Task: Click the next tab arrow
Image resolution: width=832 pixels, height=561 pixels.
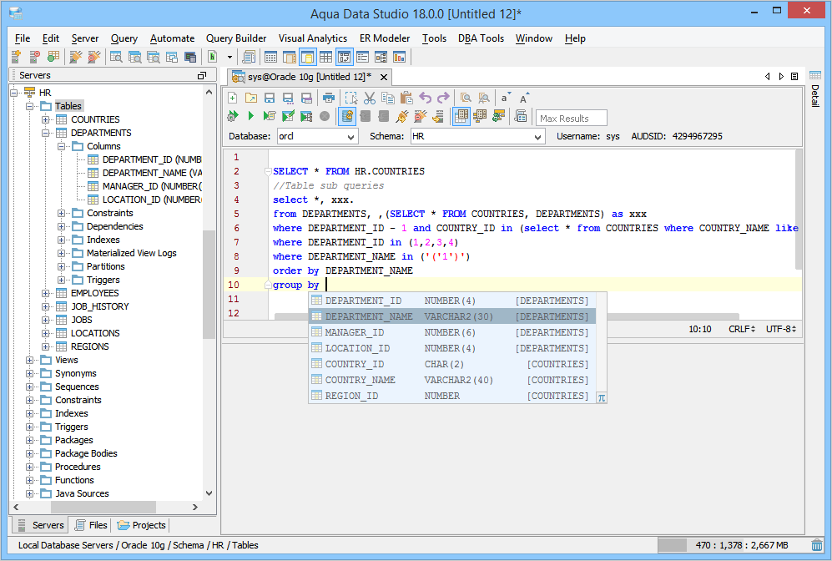Action: 781,77
